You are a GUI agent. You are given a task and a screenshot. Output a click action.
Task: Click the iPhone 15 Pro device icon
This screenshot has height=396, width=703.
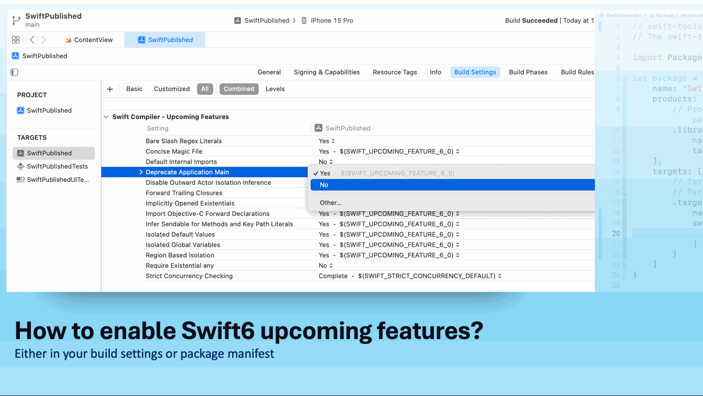tap(304, 20)
